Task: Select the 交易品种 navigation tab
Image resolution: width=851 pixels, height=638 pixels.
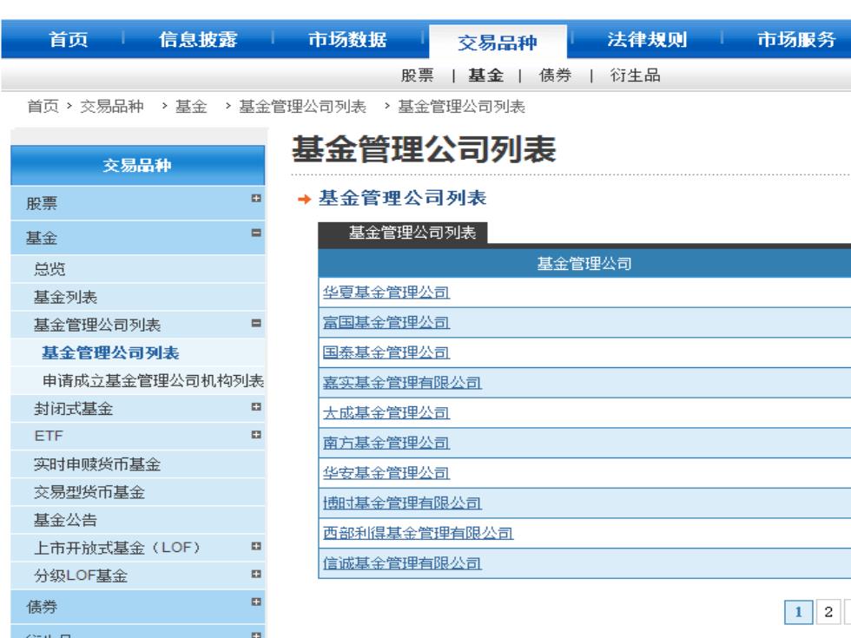Action: click(x=498, y=42)
